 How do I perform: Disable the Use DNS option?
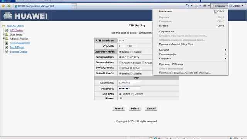tap(132, 94)
